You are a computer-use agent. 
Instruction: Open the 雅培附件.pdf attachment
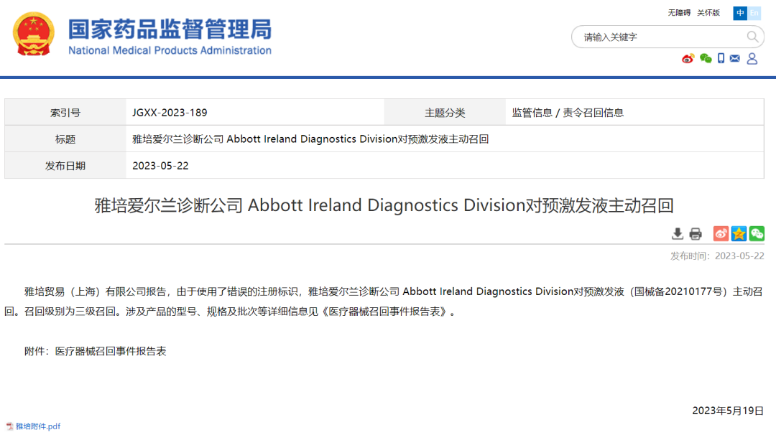coord(38,426)
